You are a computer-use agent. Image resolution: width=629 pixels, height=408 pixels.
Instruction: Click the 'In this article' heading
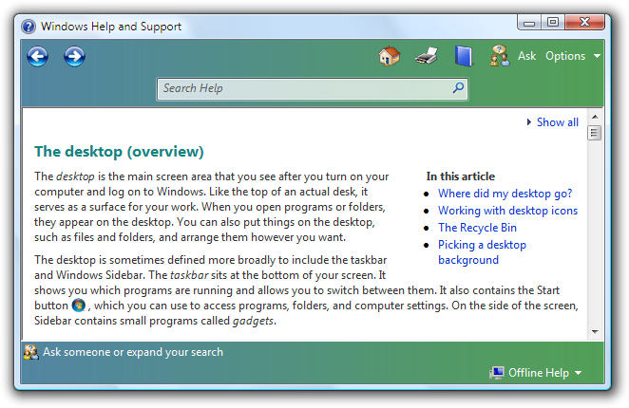tap(461, 176)
